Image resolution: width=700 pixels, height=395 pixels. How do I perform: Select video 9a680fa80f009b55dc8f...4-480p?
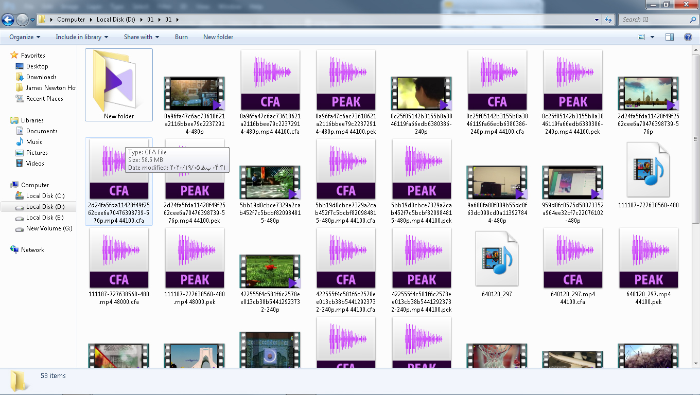point(497,183)
